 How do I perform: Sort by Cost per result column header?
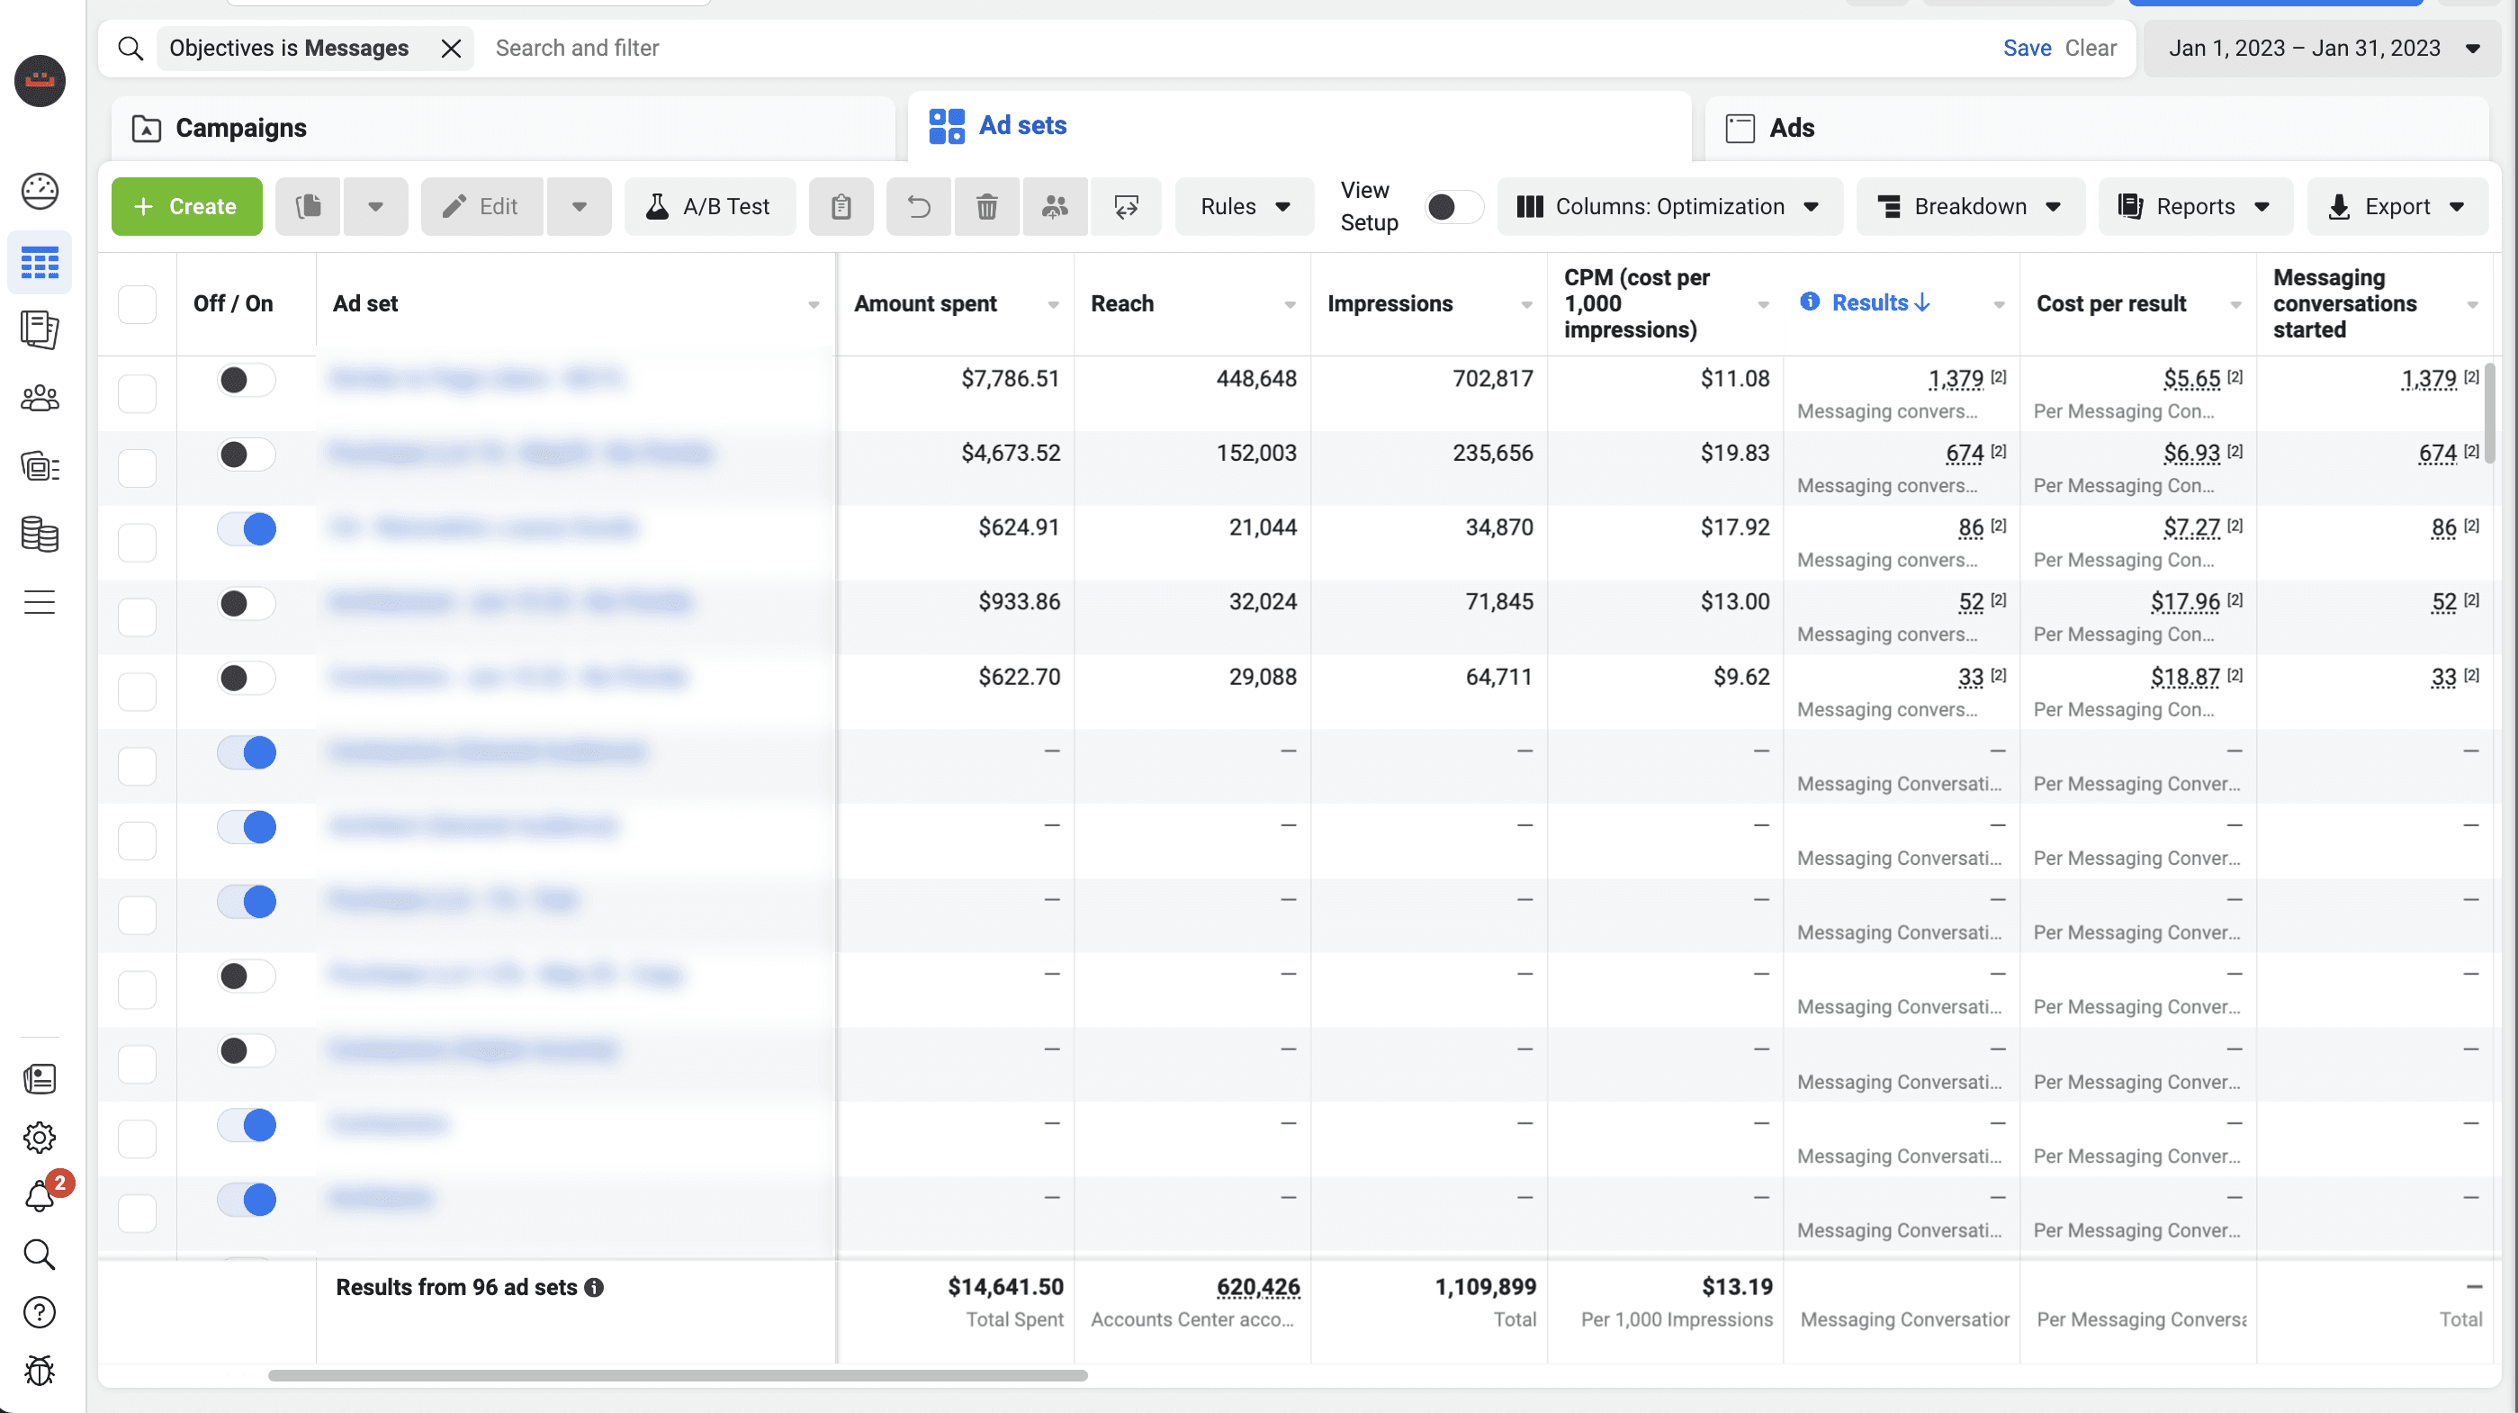(x=2110, y=304)
